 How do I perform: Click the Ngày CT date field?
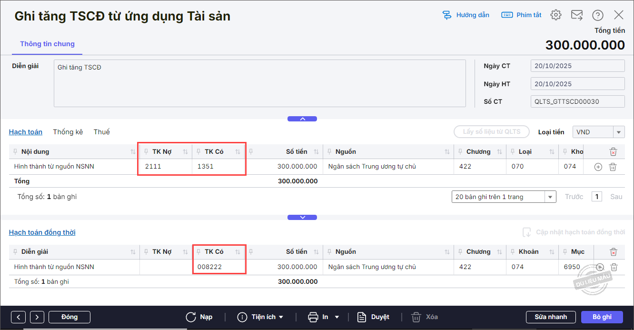click(577, 66)
